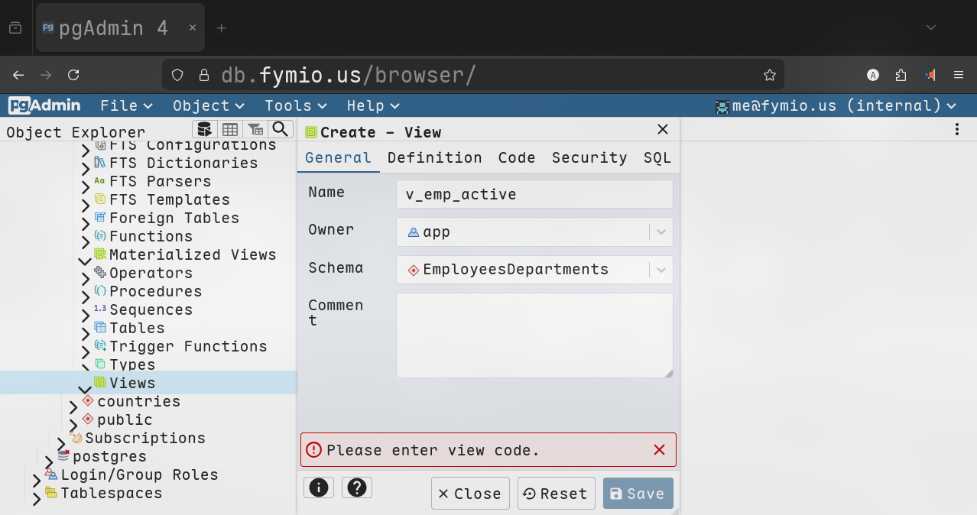The width and height of the screenshot is (977, 515).
Task: Open the Schema dropdown showing EmployeesDepartments
Action: (x=661, y=270)
